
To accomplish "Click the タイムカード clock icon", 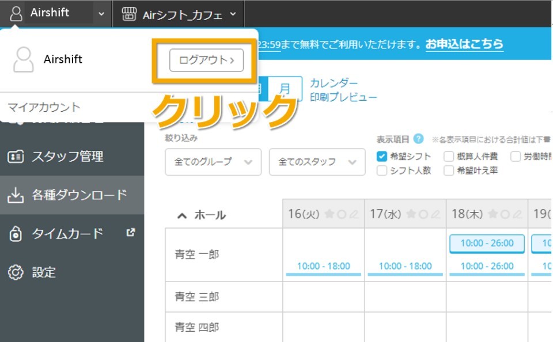I will 16,233.
